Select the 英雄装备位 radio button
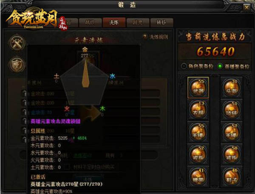This screenshot has width=255, height=194. click(x=220, y=66)
